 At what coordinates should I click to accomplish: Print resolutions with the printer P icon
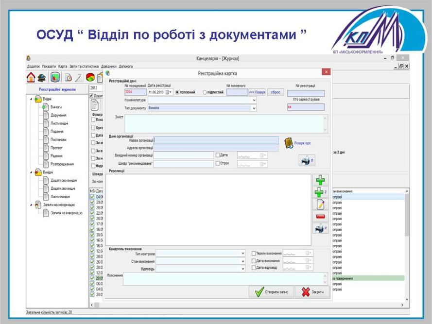tap(319, 229)
